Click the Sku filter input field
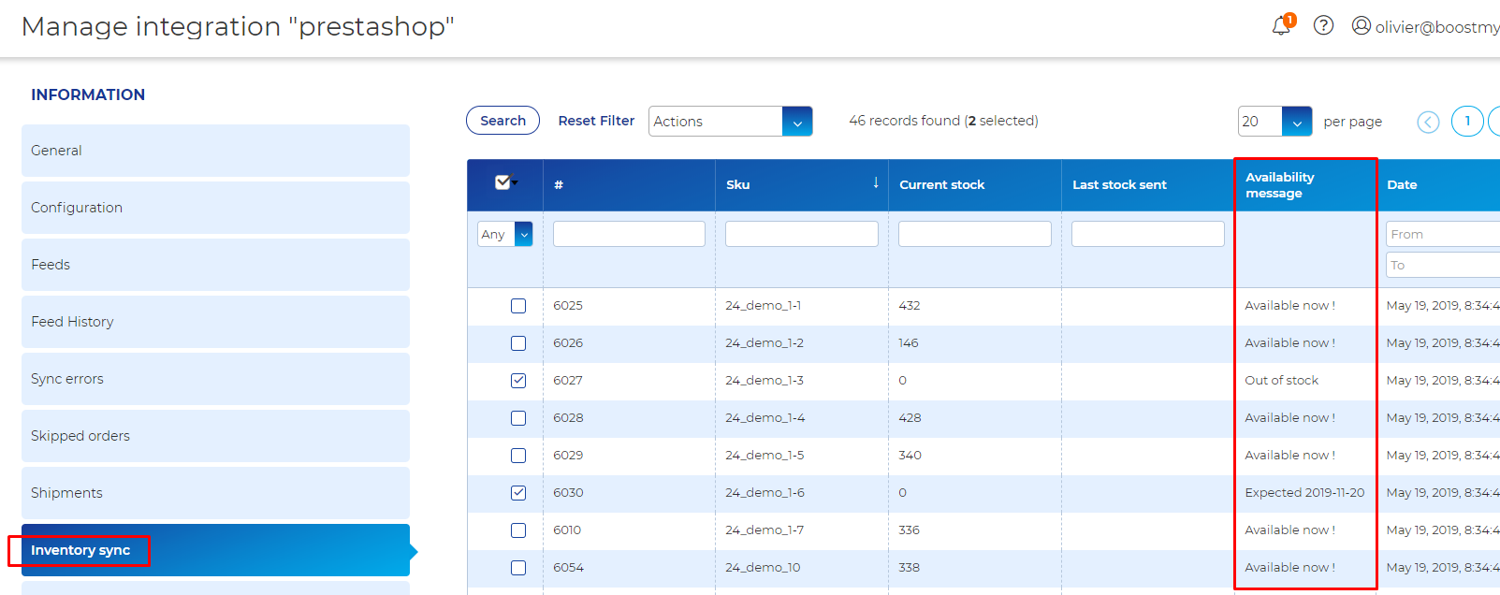This screenshot has width=1500, height=595. pyautogui.click(x=802, y=234)
